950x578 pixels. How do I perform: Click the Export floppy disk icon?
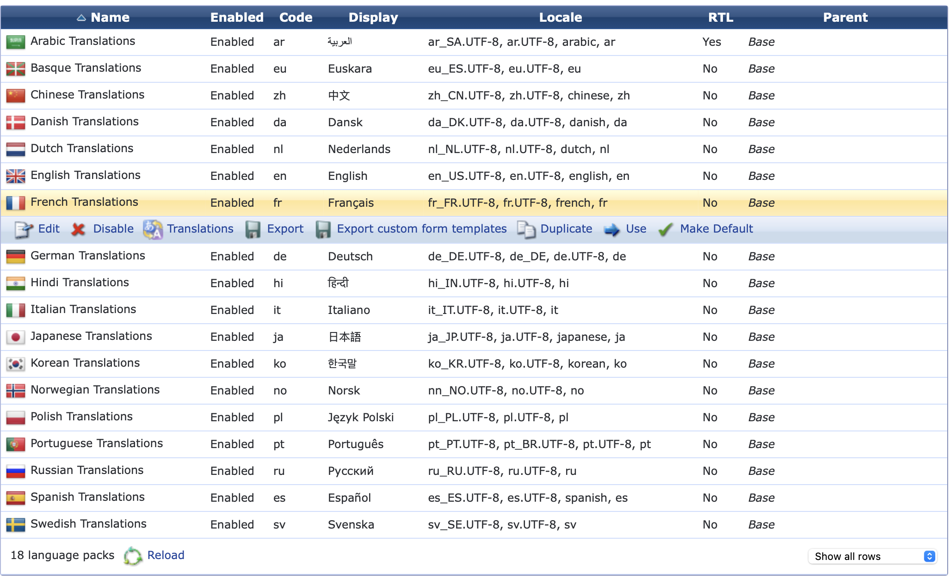pyautogui.click(x=253, y=229)
